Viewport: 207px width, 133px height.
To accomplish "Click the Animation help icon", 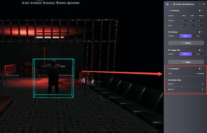I will coord(199,69).
